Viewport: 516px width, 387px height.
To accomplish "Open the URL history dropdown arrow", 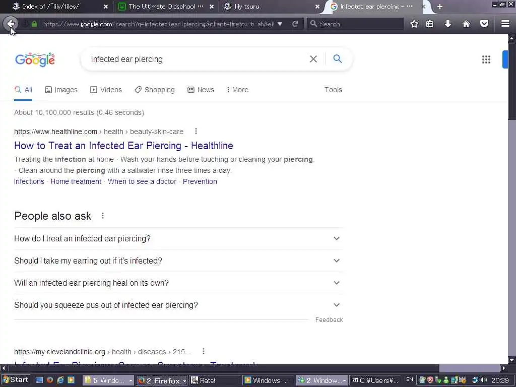I will 280,24.
